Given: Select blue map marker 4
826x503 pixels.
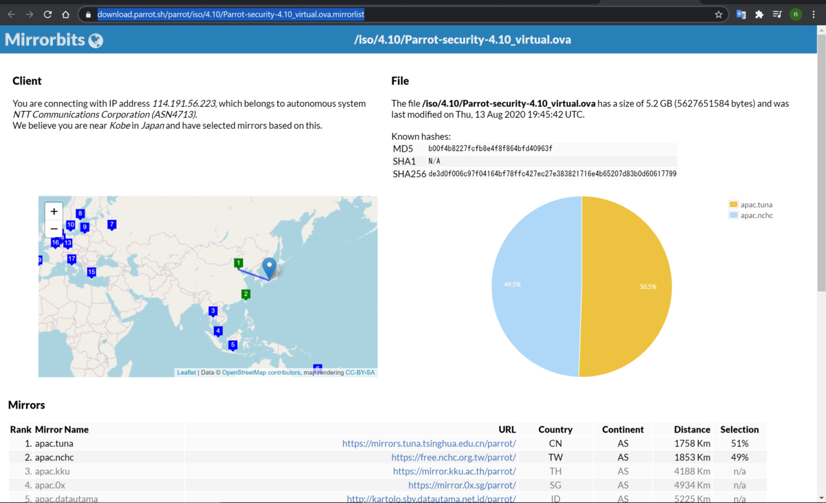Looking at the screenshot, I should point(218,331).
